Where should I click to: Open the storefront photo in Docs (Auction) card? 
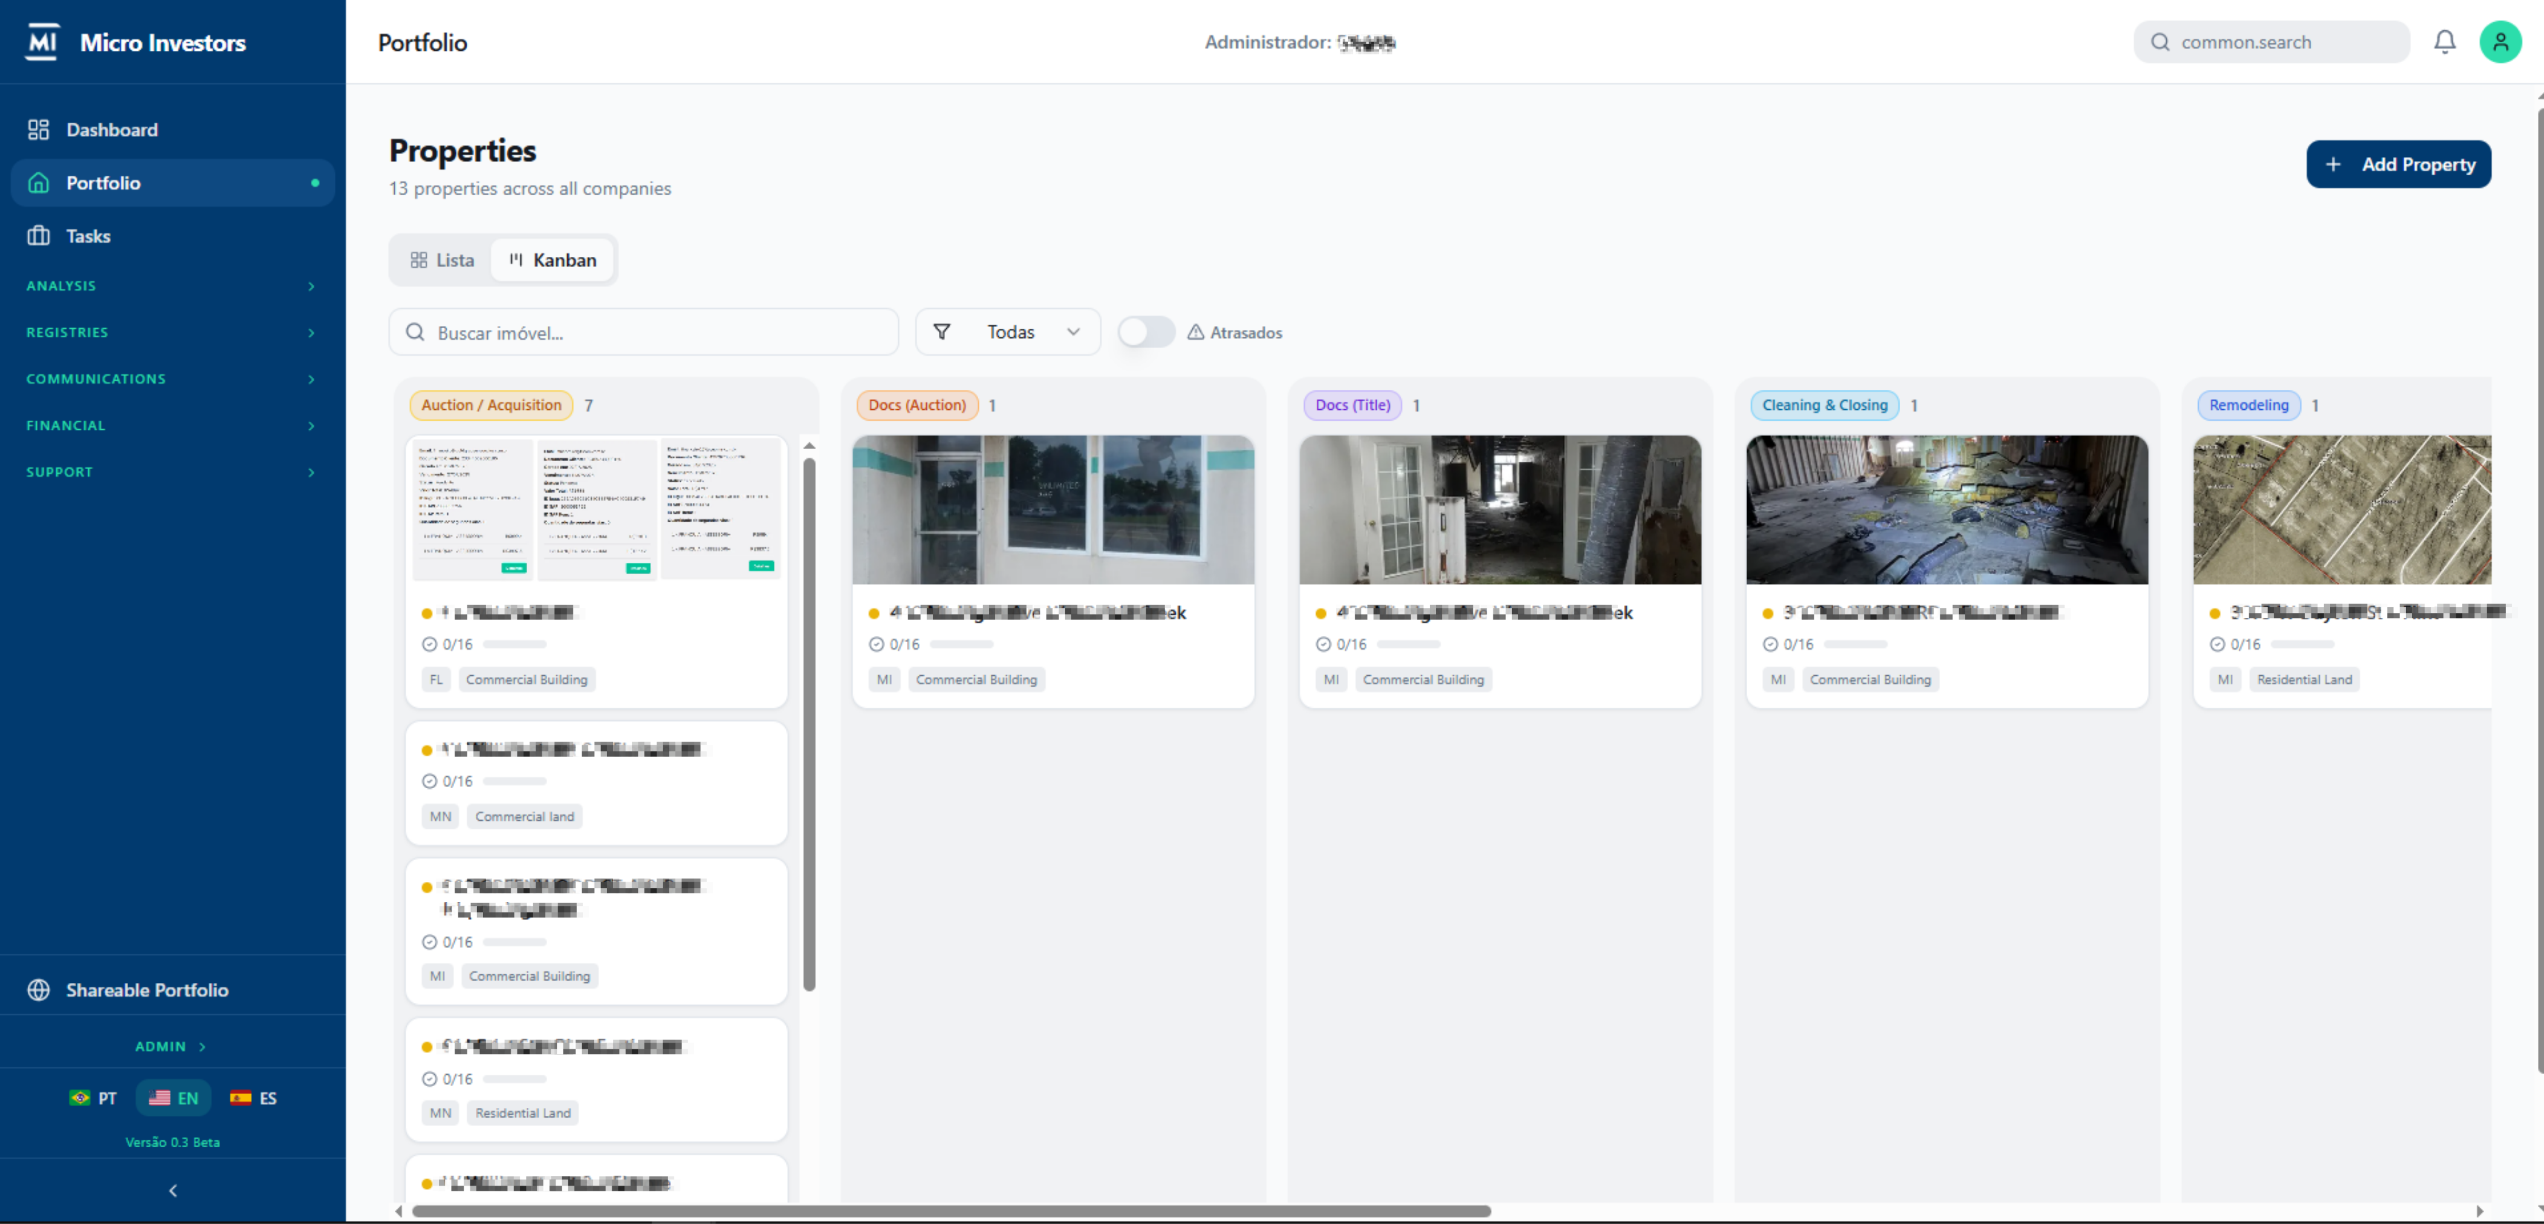1053,510
